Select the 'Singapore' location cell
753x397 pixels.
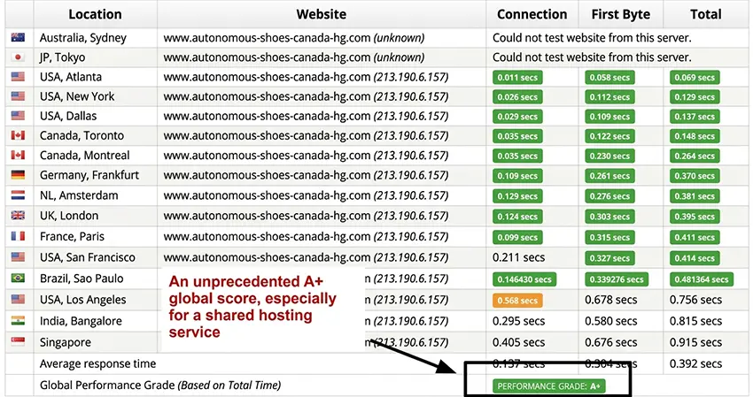(x=95, y=342)
